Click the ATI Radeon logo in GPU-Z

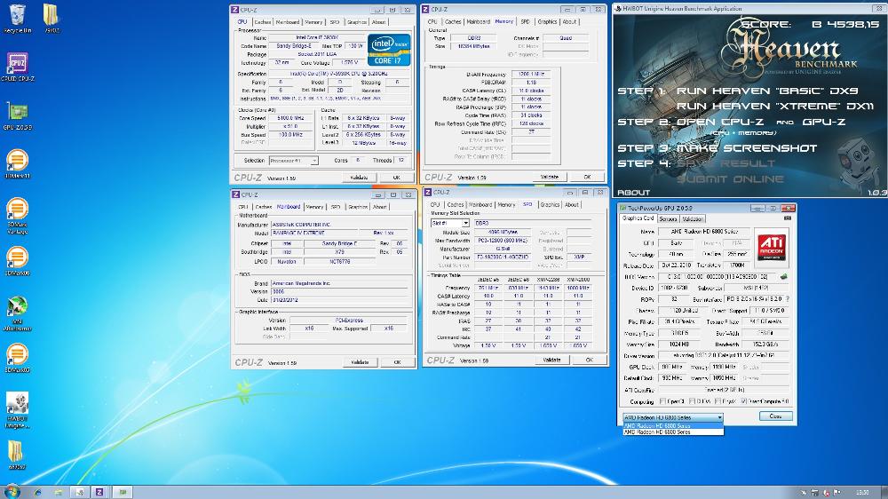tap(772, 246)
